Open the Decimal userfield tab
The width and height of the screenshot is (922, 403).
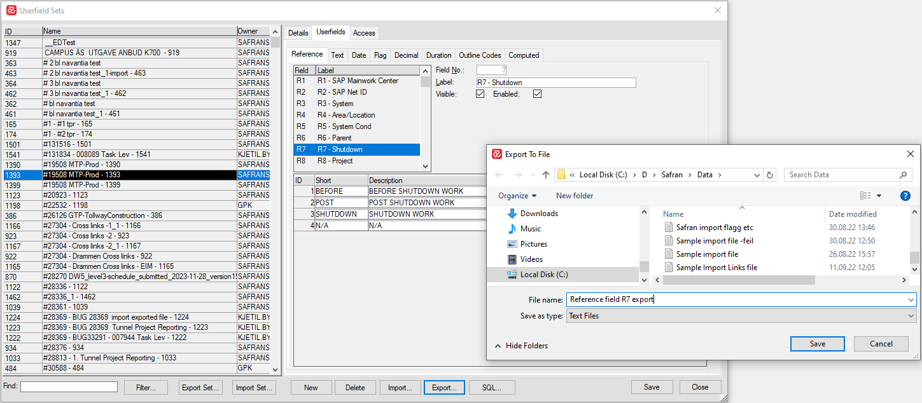click(x=406, y=55)
